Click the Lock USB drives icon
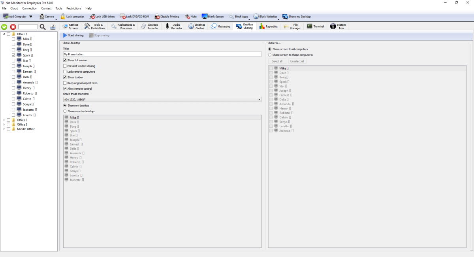Image resolution: width=474 pixels, height=257 pixels. 92,17
